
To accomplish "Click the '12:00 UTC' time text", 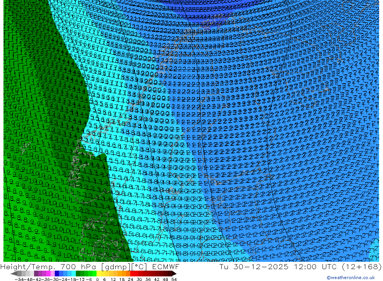I will 316,266.
